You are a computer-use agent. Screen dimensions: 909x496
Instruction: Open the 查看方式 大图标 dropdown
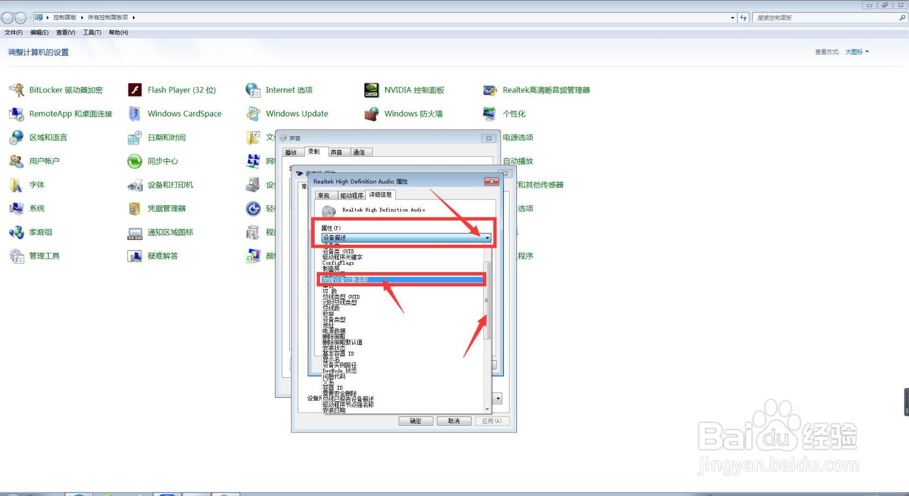(857, 52)
